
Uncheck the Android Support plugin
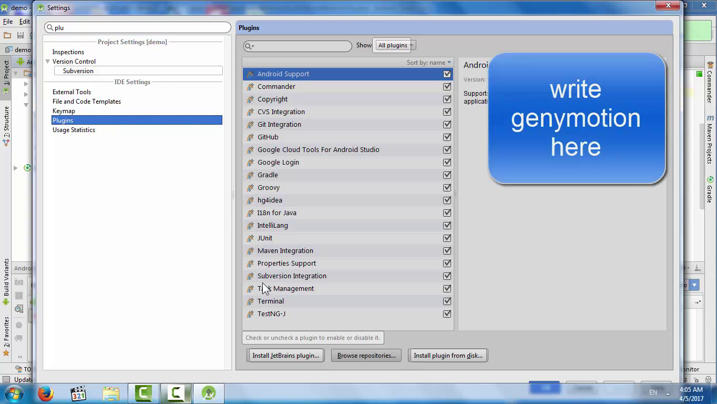pyautogui.click(x=447, y=74)
